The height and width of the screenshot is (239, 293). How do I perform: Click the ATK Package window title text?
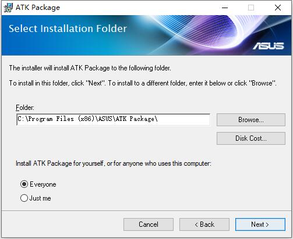point(38,8)
